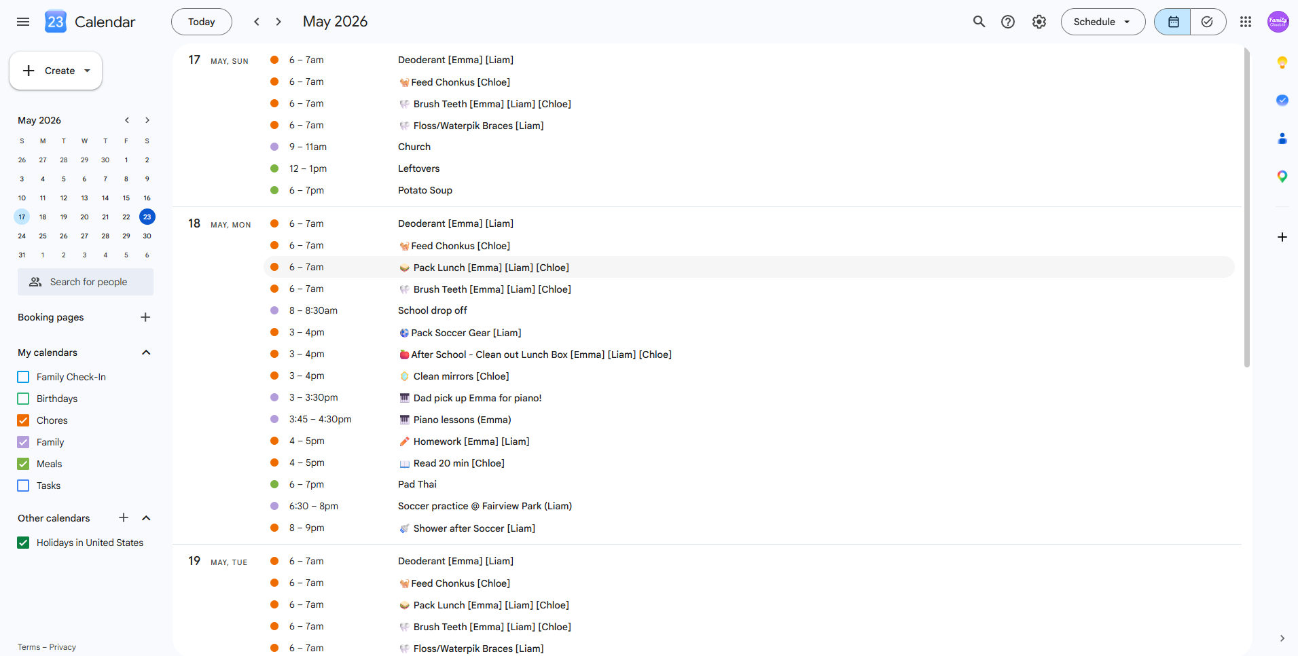Open the Schedule view dropdown
1298x656 pixels.
(x=1103, y=22)
